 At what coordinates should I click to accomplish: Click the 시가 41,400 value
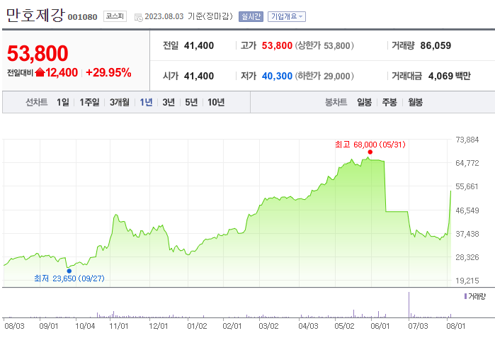(199, 76)
